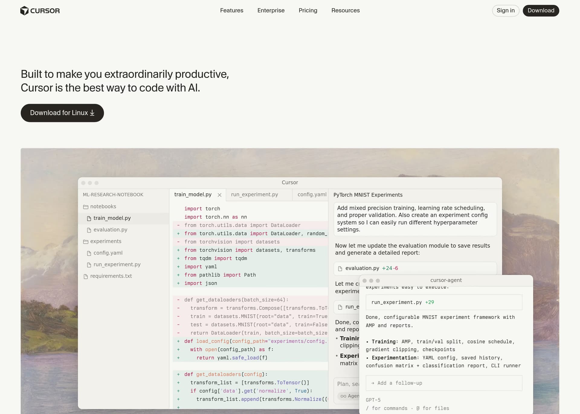Click the file icon beside config.yaml in sidebar
Viewport: 580px width, 414px height.
tap(89, 253)
